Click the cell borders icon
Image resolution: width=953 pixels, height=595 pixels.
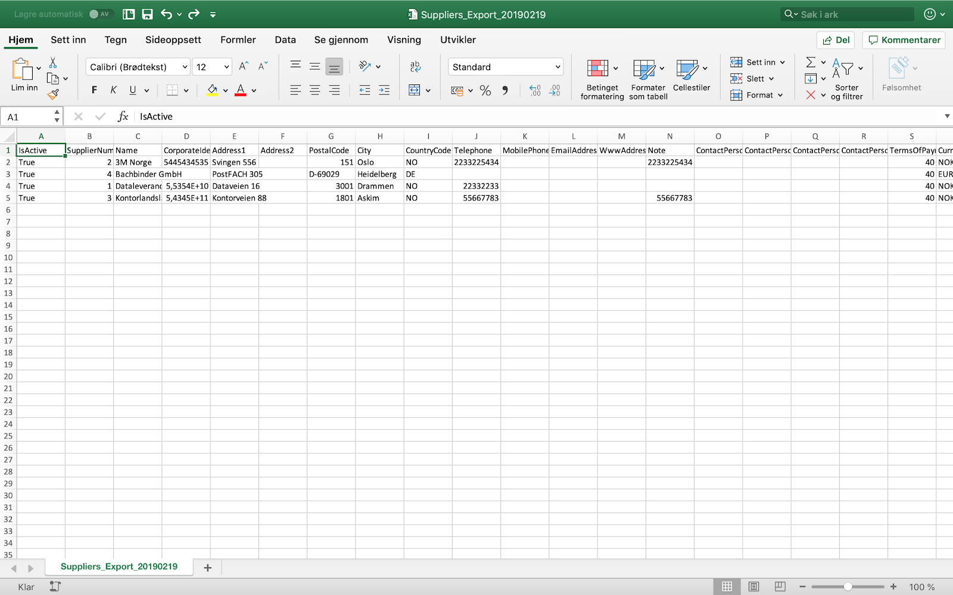click(x=172, y=90)
